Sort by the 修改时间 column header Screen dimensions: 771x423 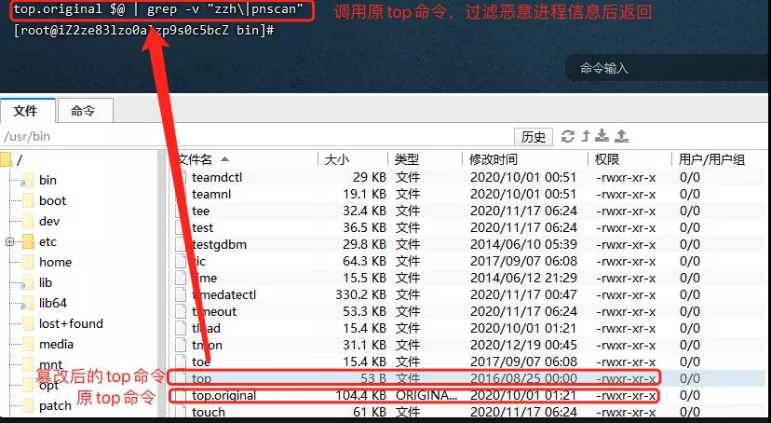pos(494,159)
